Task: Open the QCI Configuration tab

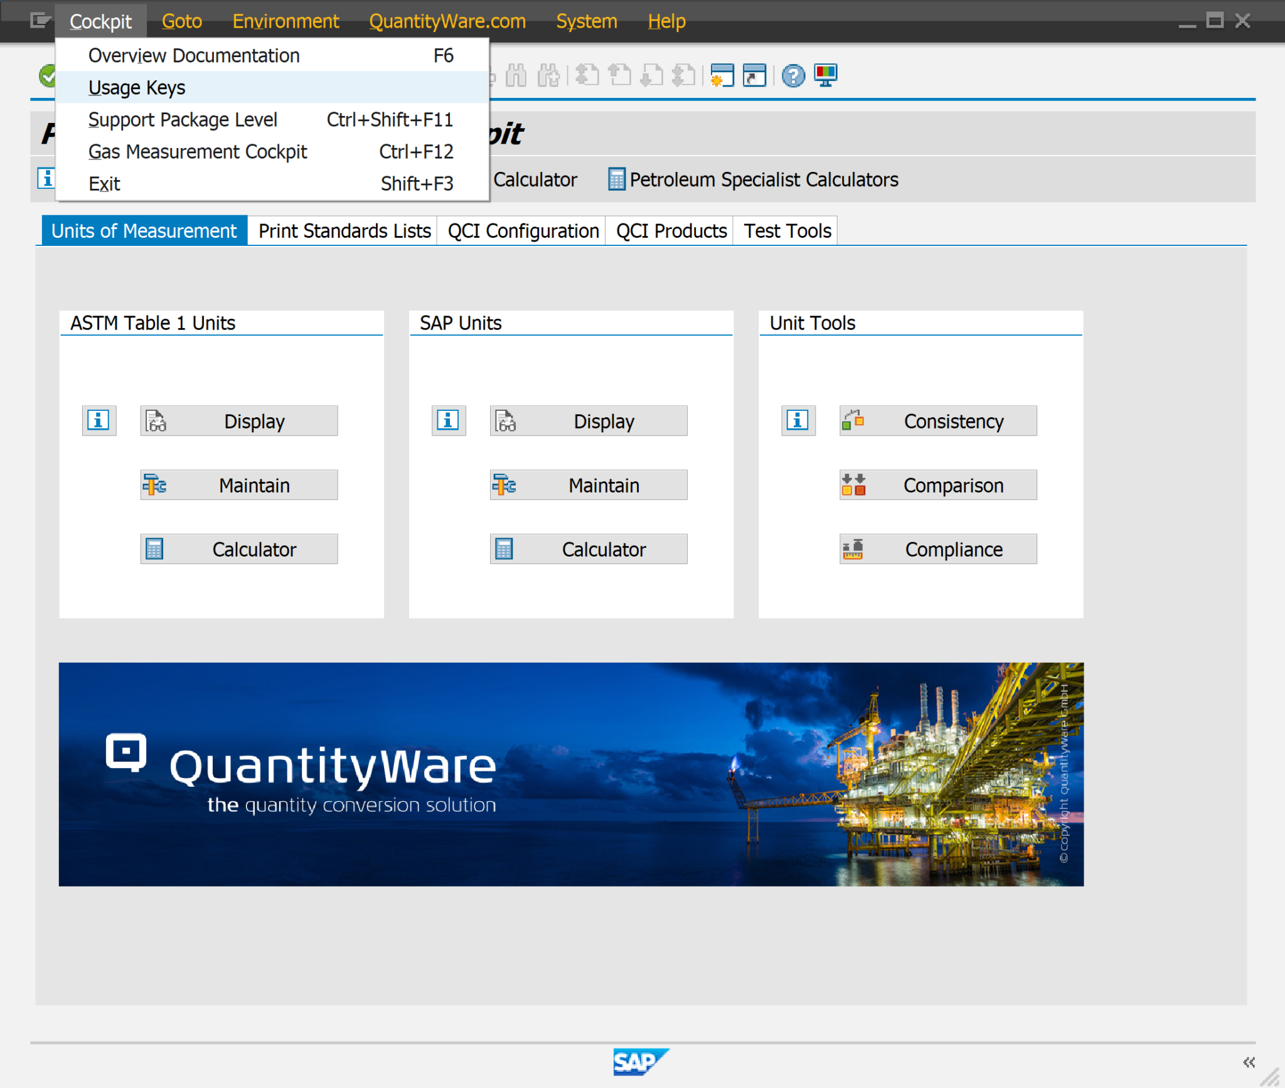Action: click(521, 230)
